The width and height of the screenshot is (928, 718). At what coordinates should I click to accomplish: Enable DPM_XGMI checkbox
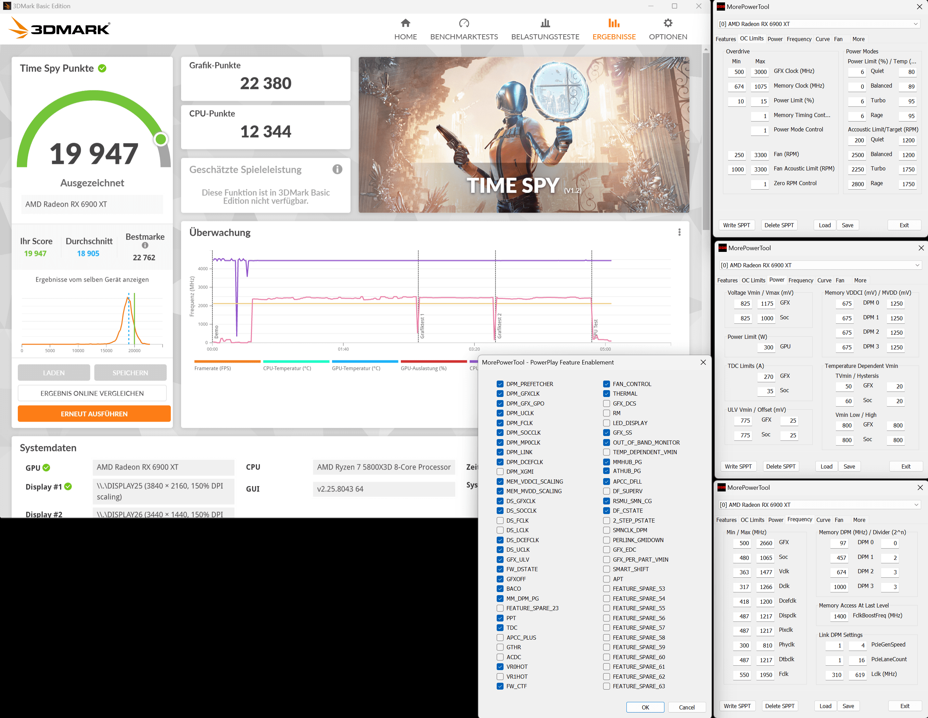[x=500, y=472]
